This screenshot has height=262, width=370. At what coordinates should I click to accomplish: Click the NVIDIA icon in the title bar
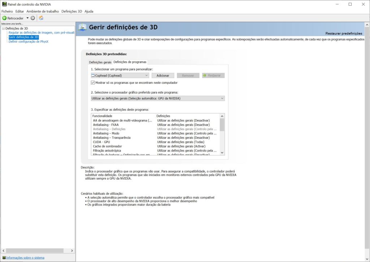click(x=4, y=4)
